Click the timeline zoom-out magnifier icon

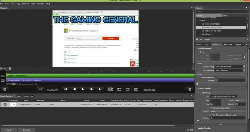[x=17, y=84]
